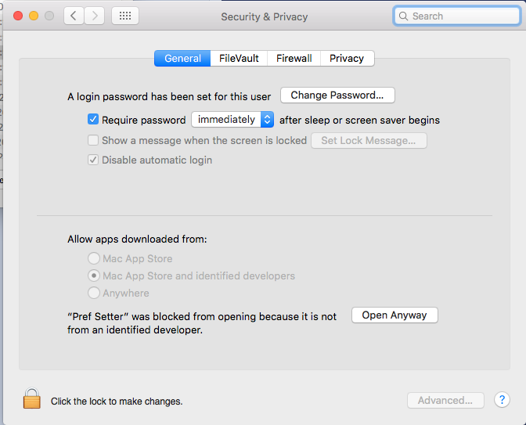Go back with the left arrow
The height and width of the screenshot is (425, 526).
pos(74,16)
